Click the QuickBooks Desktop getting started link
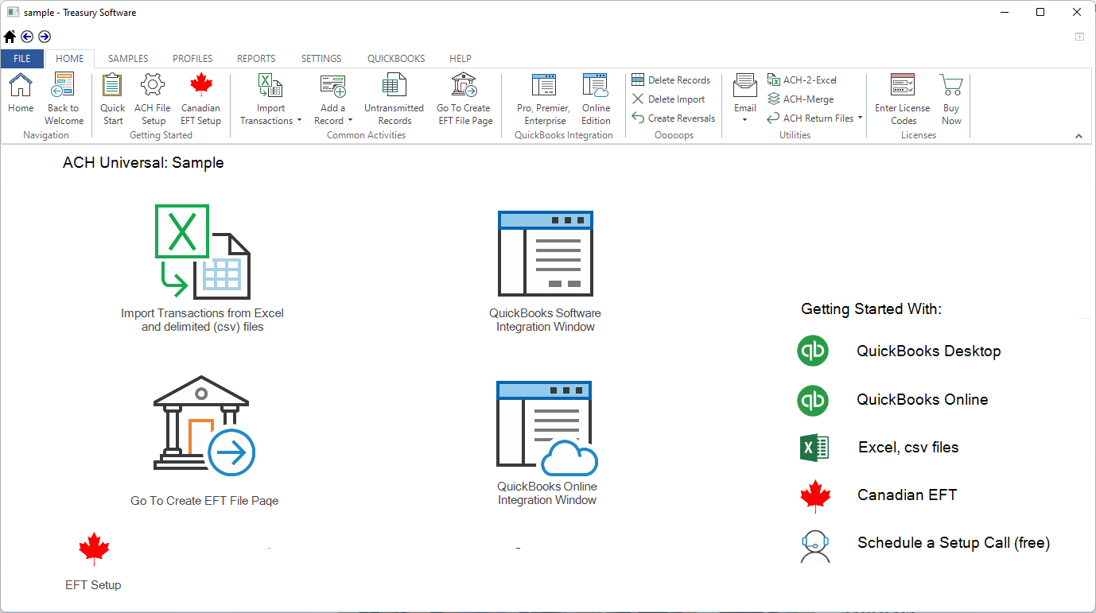The width and height of the screenshot is (1096, 613). [x=928, y=351]
